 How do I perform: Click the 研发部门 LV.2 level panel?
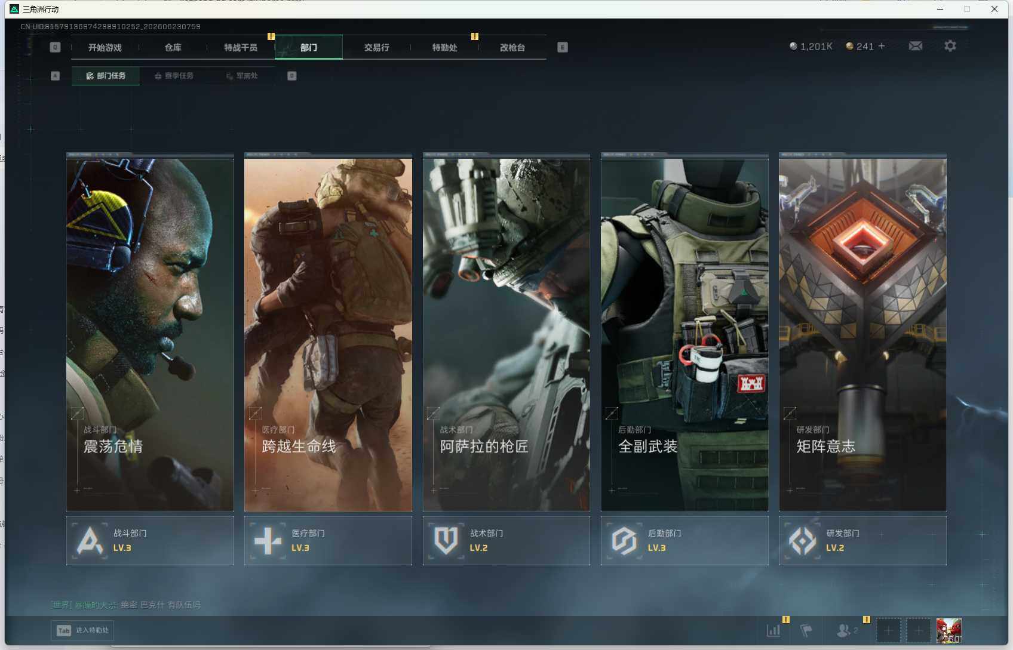point(862,541)
